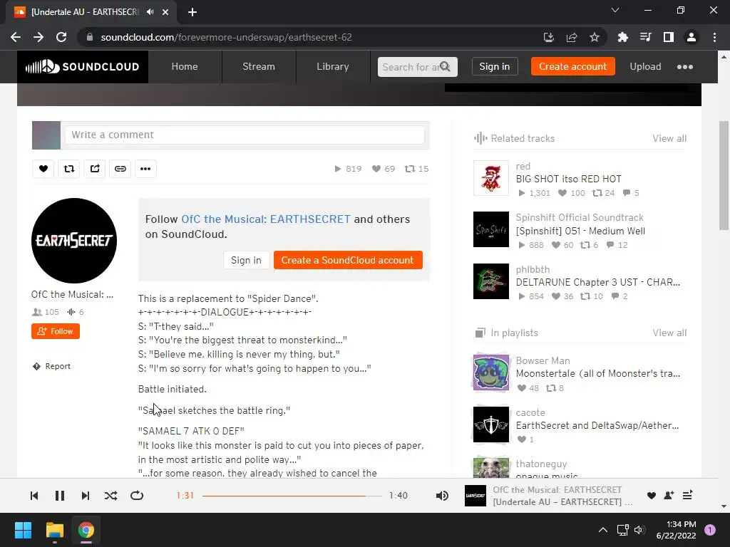This screenshot has height=547, width=730.
Task: Click Create account in the header
Action: click(x=572, y=67)
